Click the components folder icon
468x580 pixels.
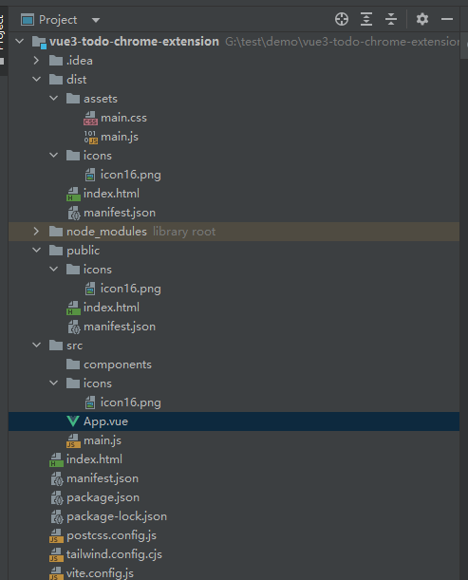(x=73, y=365)
